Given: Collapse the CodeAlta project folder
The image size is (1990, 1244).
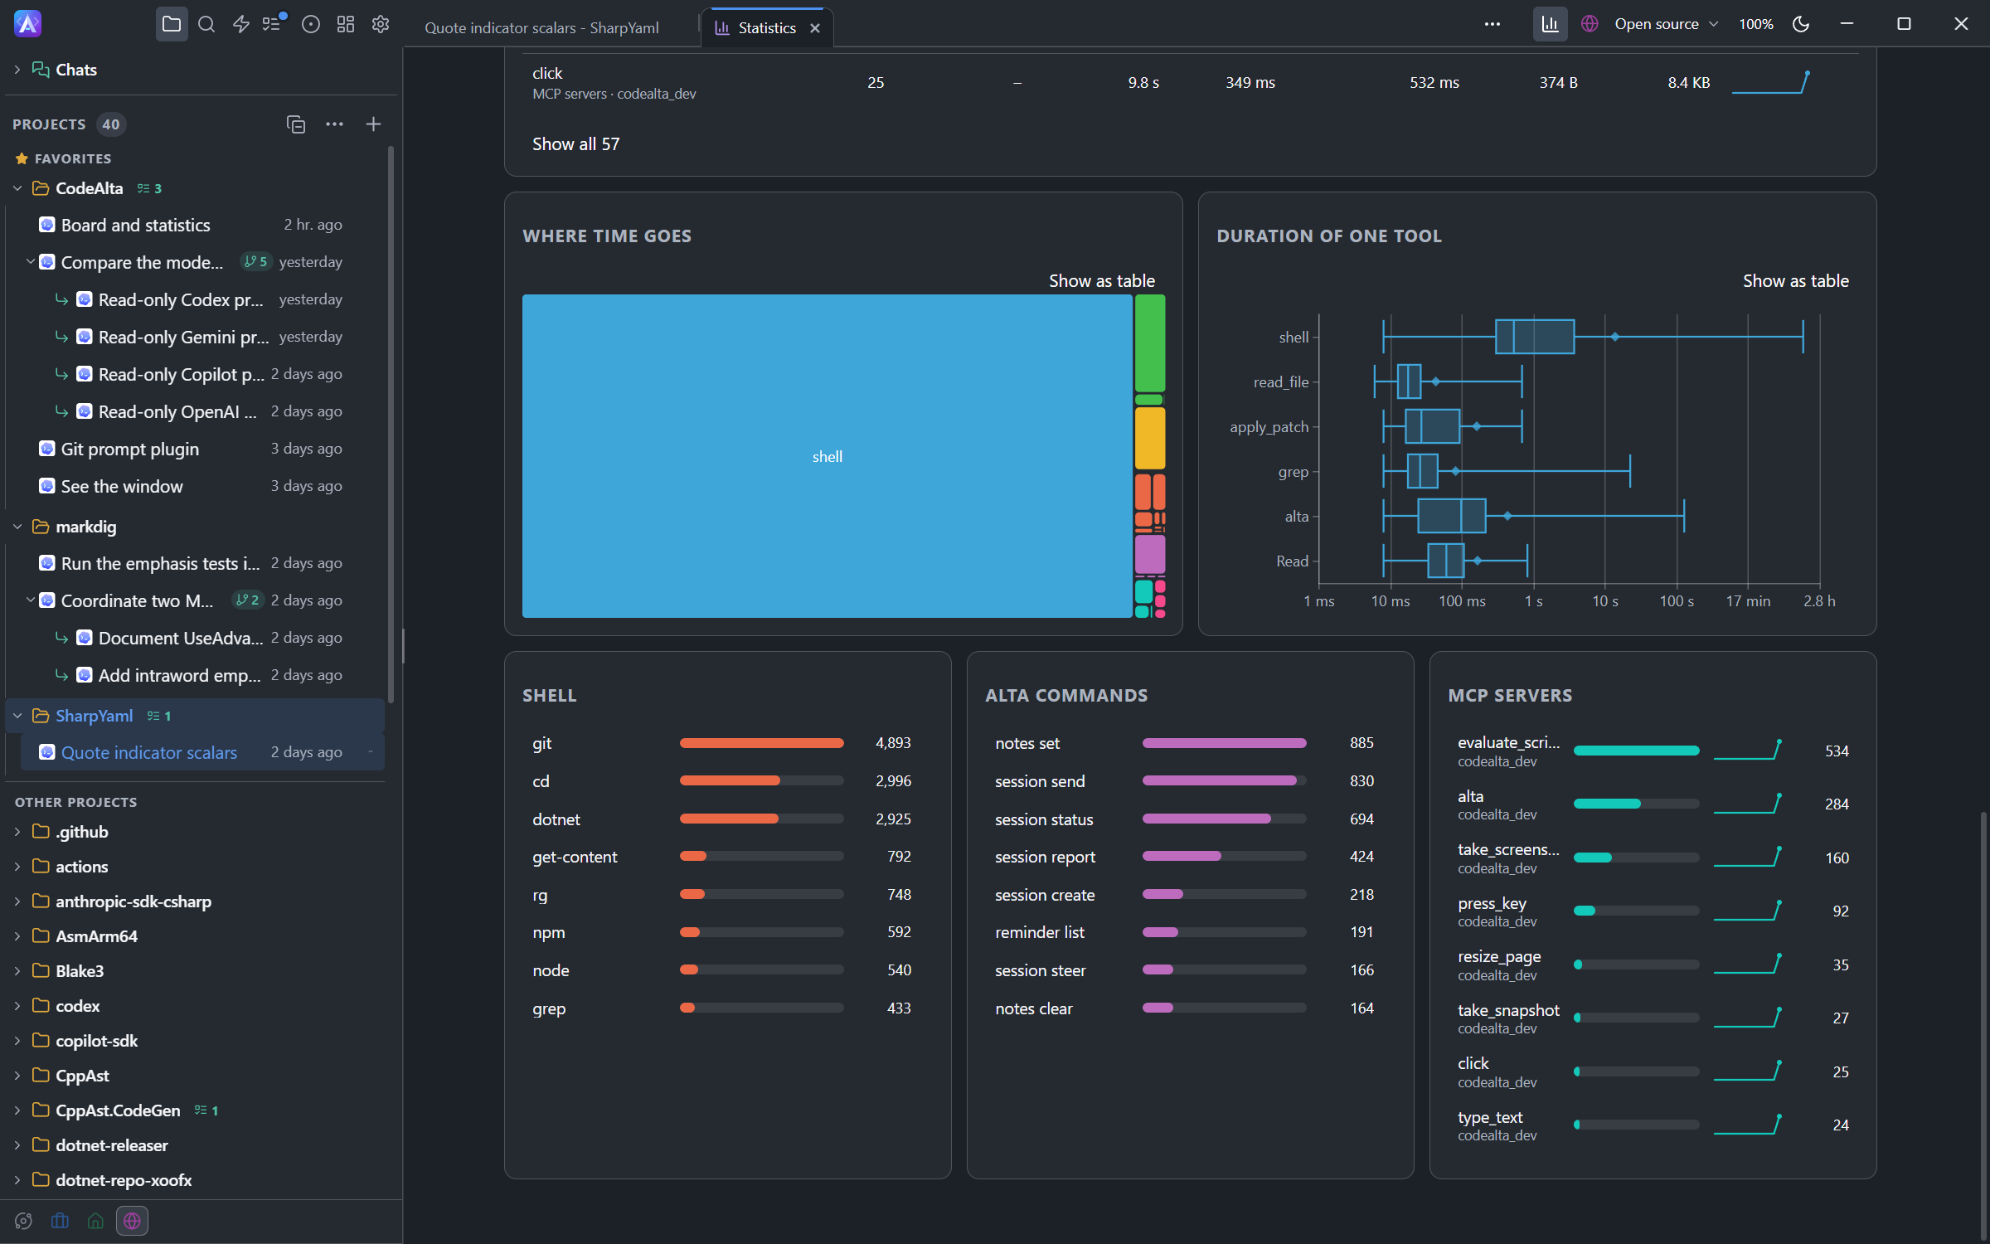Looking at the screenshot, I should 17,188.
